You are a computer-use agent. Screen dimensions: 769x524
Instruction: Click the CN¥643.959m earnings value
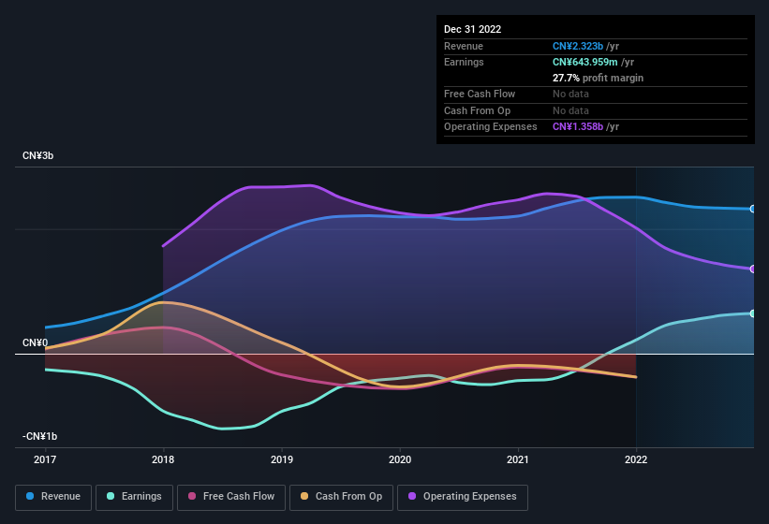point(584,62)
